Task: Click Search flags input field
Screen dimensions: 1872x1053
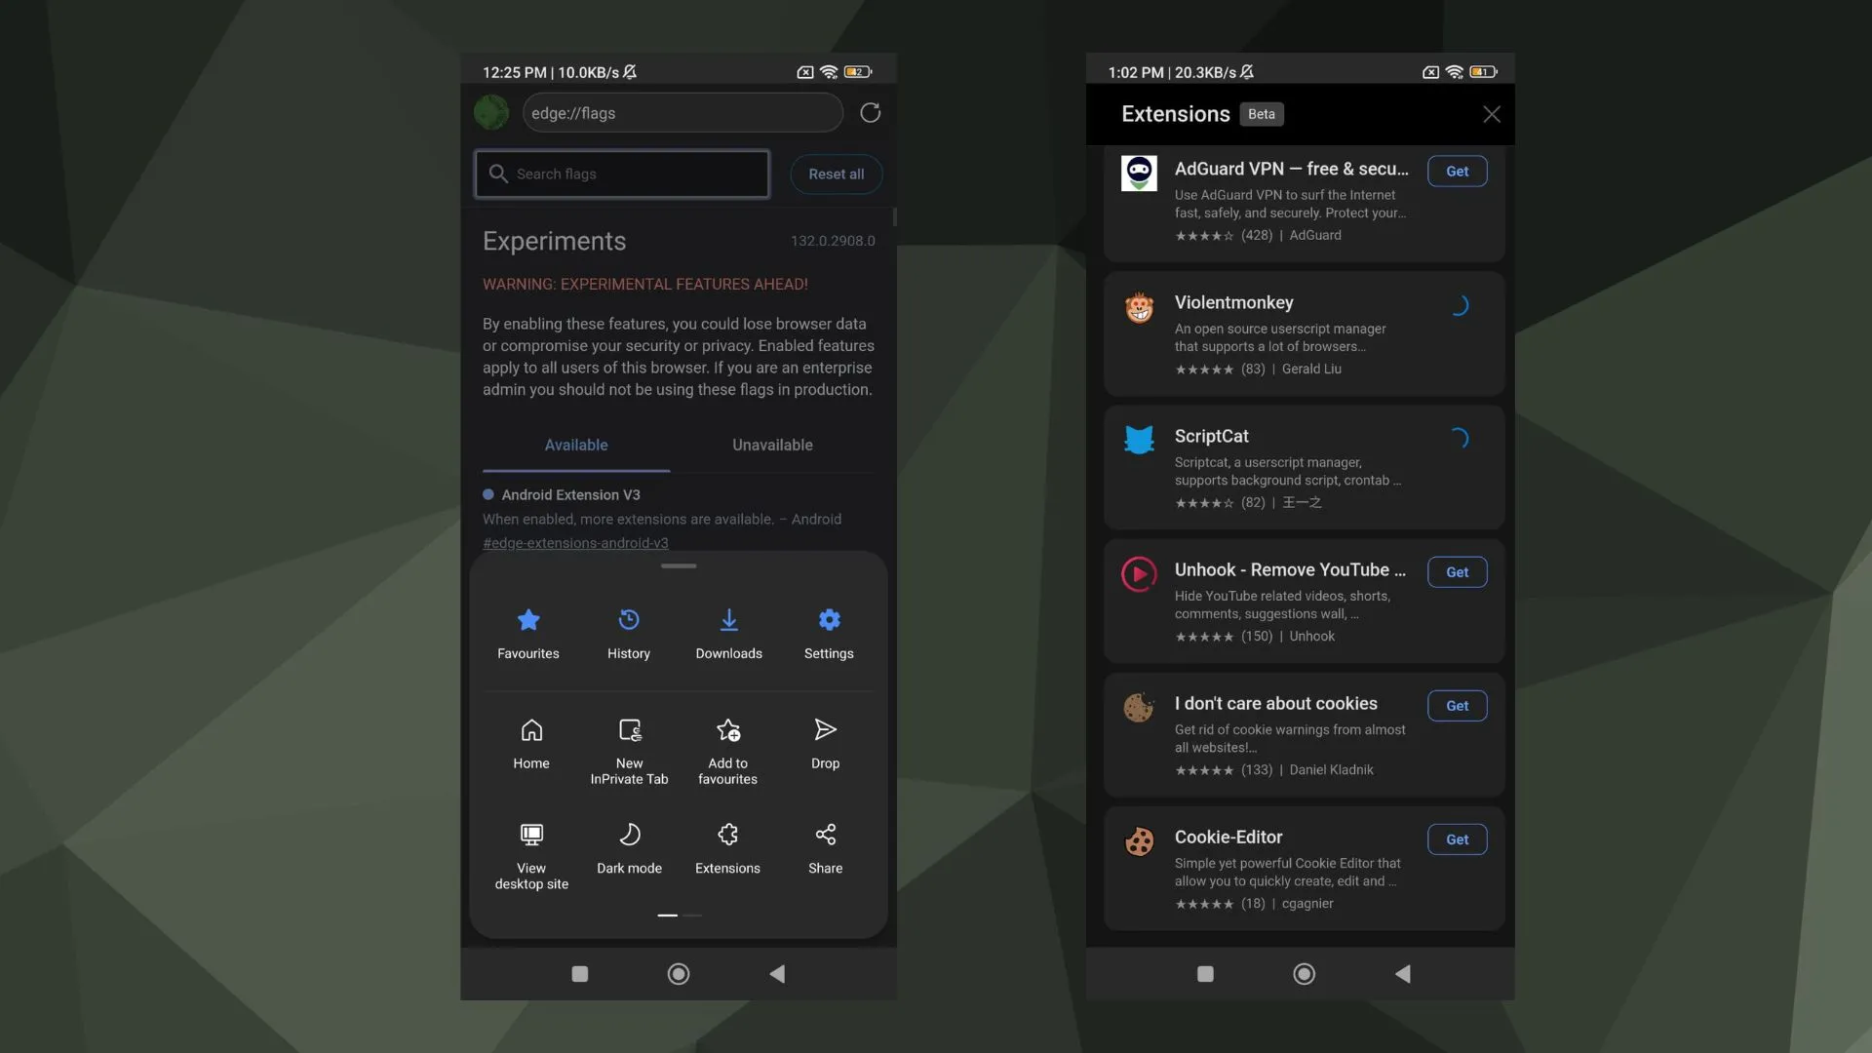Action: coord(622,174)
